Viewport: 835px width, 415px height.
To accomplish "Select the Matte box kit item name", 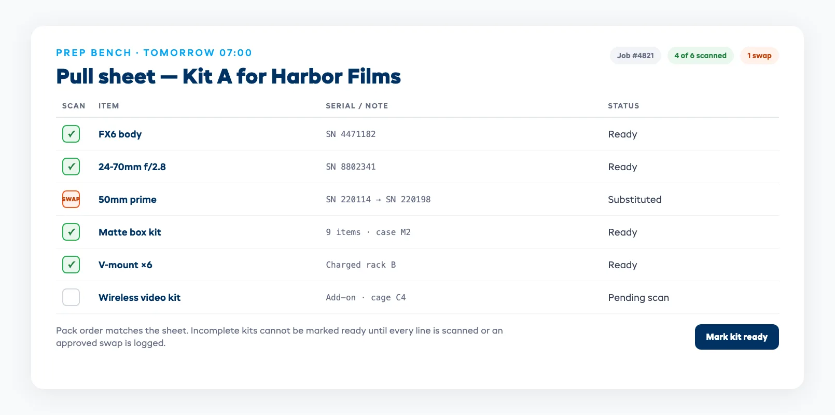I will coord(130,232).
